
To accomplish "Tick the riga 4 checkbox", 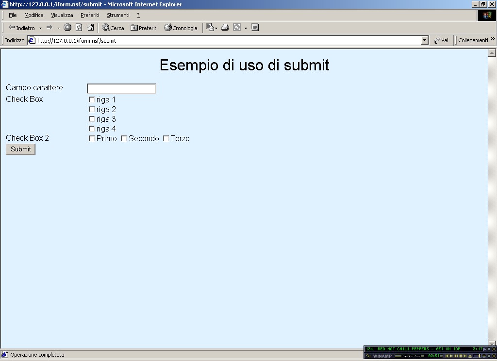I will [92, 129].
